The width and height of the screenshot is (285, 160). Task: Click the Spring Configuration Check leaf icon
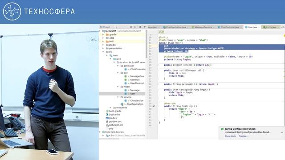(x=222, y=129)
